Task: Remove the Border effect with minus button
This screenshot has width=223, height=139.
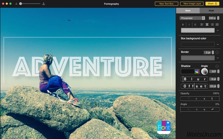Action: (217, 52)
